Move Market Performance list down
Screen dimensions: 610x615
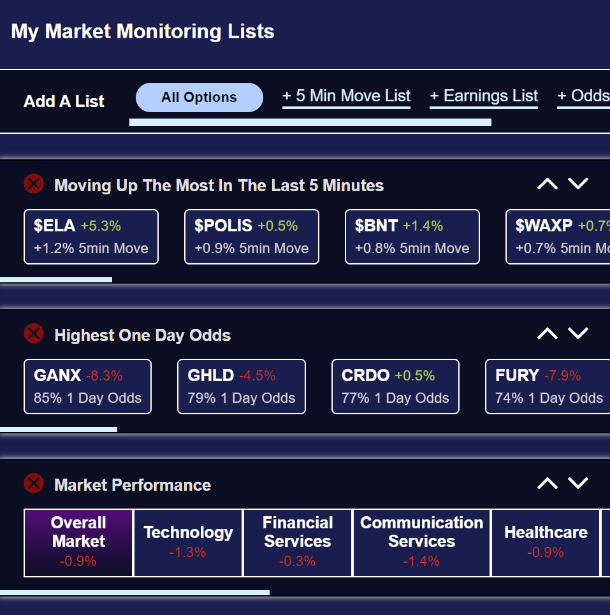coord(578,483)
